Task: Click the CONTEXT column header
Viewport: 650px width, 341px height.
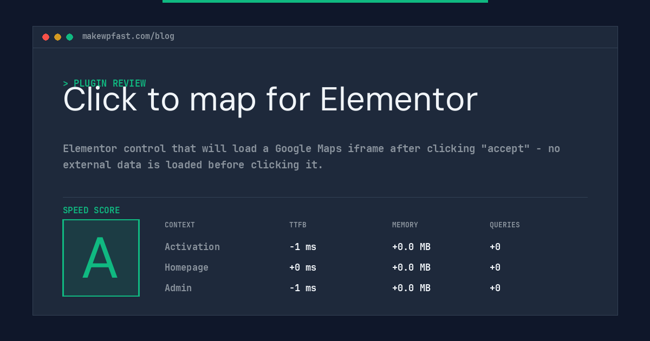Action: (x=180, y=225)
